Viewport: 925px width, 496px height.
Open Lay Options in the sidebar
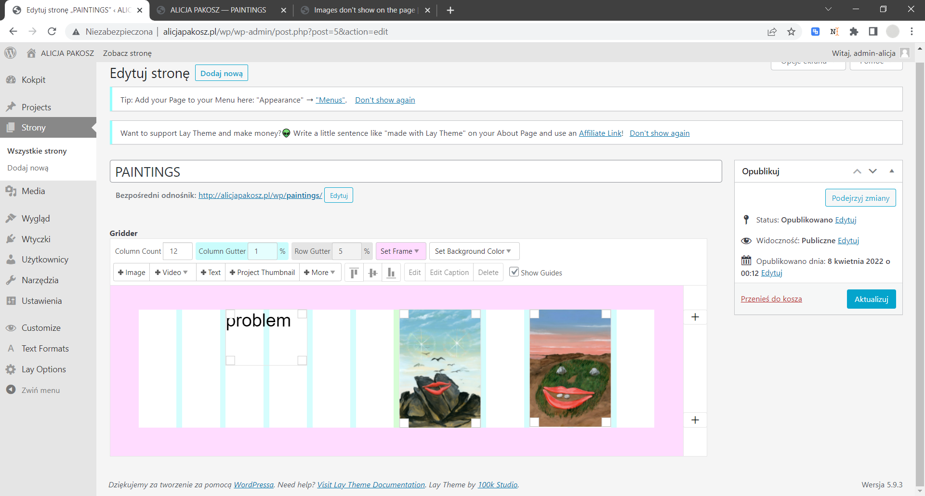tap(43, 369)
